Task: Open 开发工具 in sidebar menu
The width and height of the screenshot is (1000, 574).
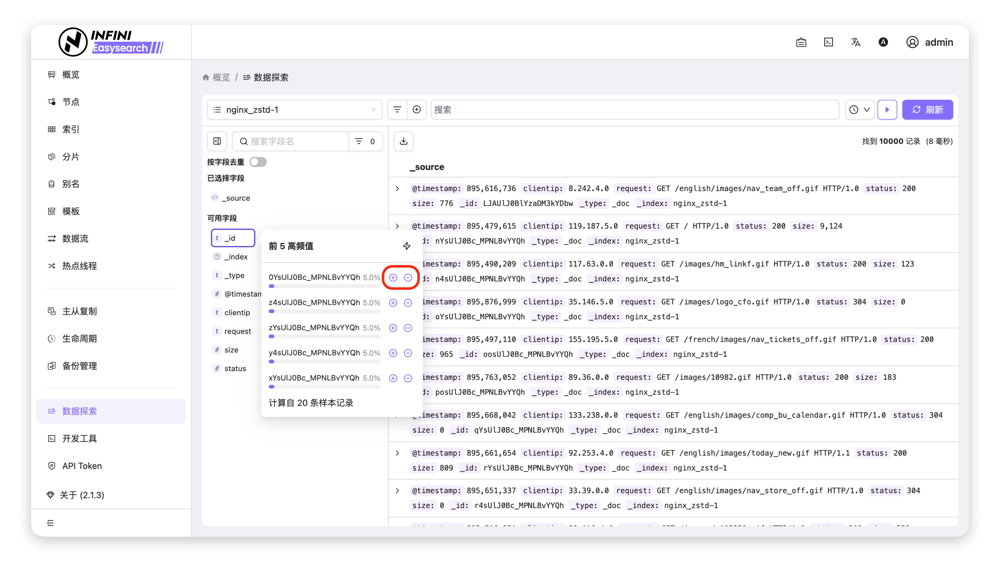Action: click(x=79, y=438)
